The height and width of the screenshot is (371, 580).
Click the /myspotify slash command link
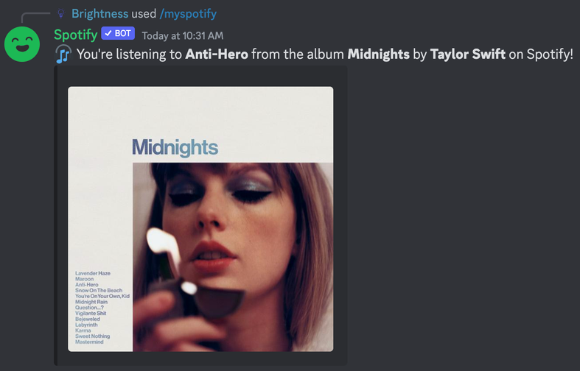(188, 14)
